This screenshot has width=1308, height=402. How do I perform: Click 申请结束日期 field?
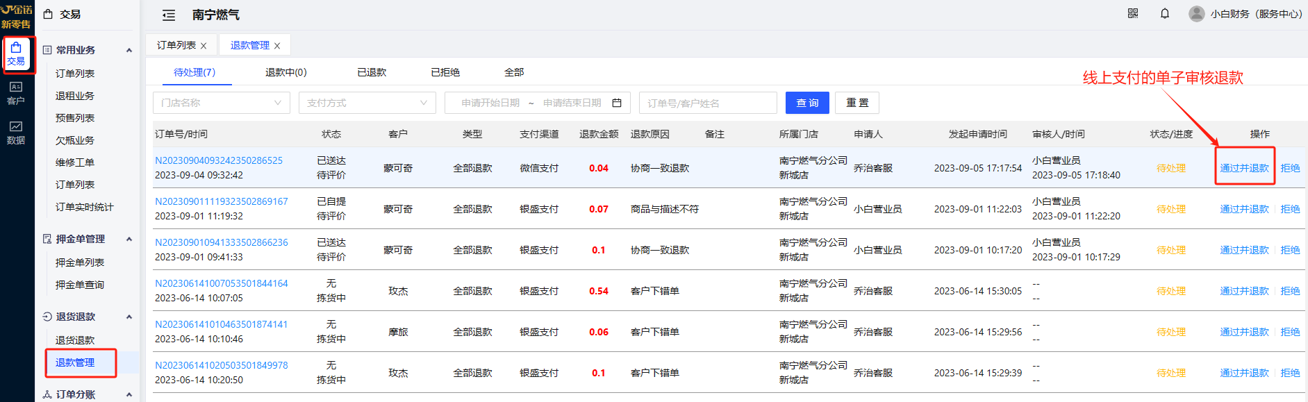[572, 103]
